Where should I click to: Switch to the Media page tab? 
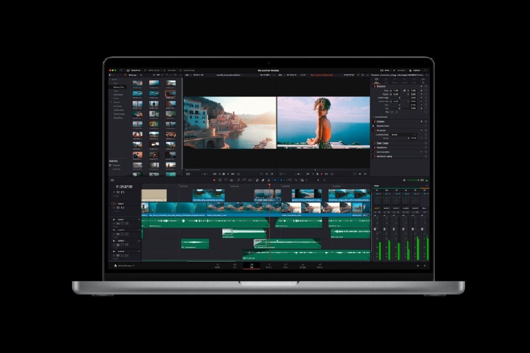[218, 266]
